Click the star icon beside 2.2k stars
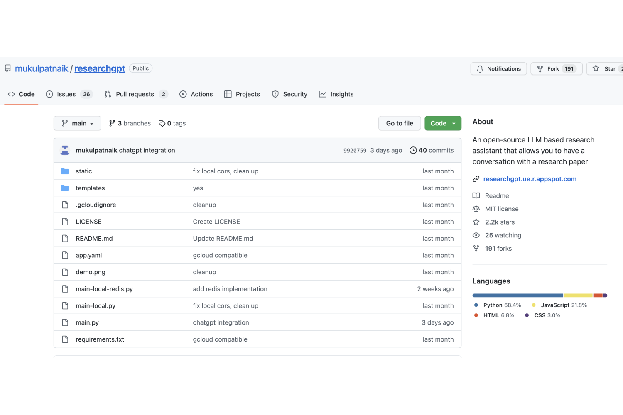623x415 pixels. coord(476,222)
